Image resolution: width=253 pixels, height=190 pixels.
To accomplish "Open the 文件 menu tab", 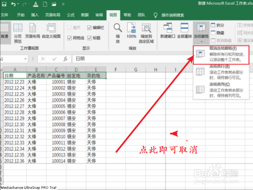I will [5, 15].
